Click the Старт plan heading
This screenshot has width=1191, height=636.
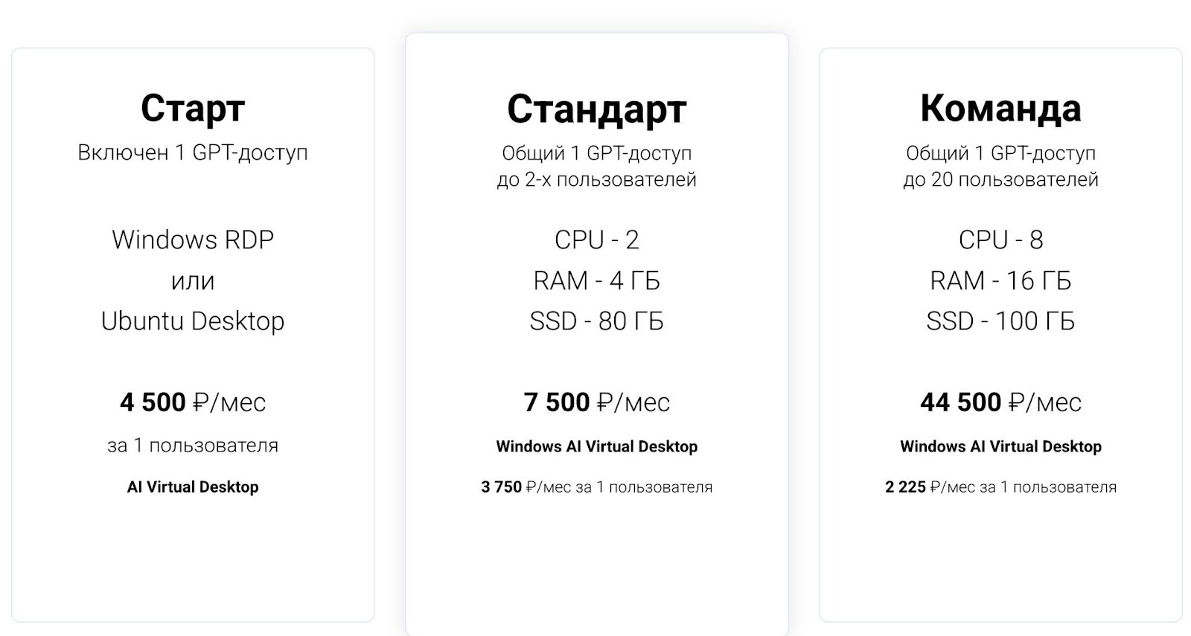[x=193, y=109]
